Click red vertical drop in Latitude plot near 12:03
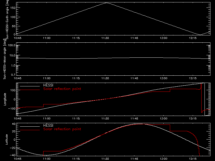The image size is (215, 161). [x=170, y=128]
